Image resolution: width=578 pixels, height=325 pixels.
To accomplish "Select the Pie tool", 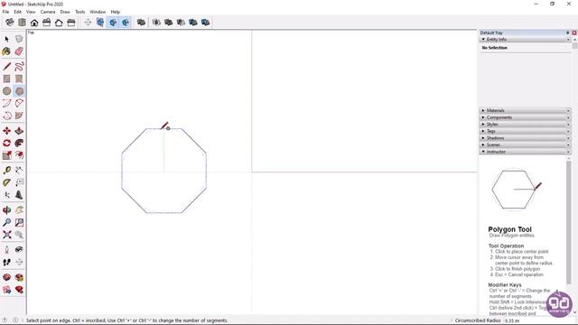I will click(19, 116).
